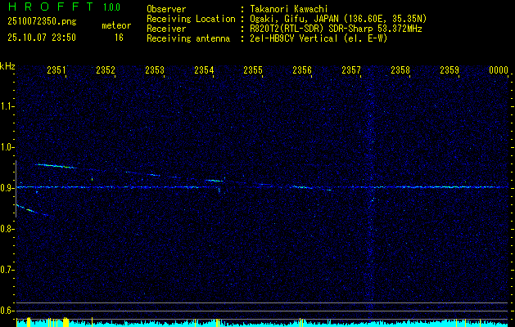The width and height of the screenshot is (515, 327).
Task: Click the 0.9 kHz axis label
Action: pyautogui.click(x=7, y=188)
